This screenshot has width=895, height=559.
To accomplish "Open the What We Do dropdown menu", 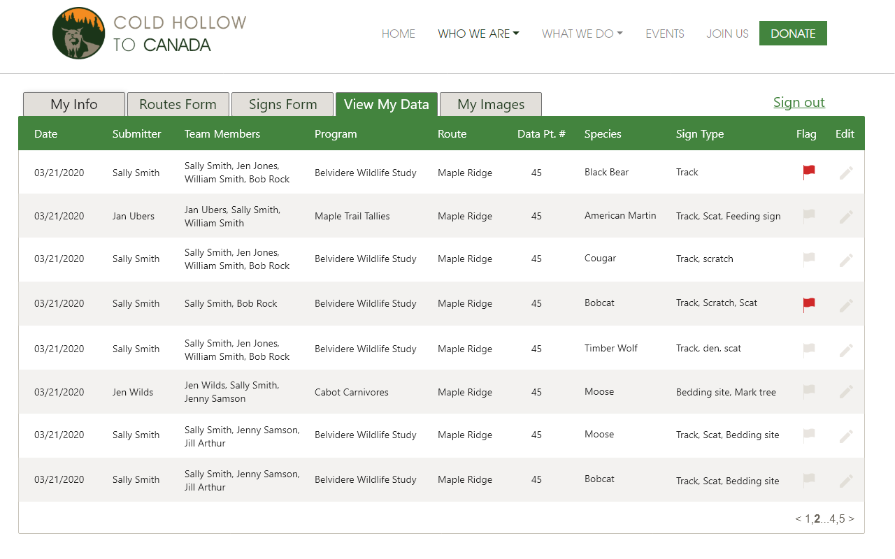I will [582, 34].
